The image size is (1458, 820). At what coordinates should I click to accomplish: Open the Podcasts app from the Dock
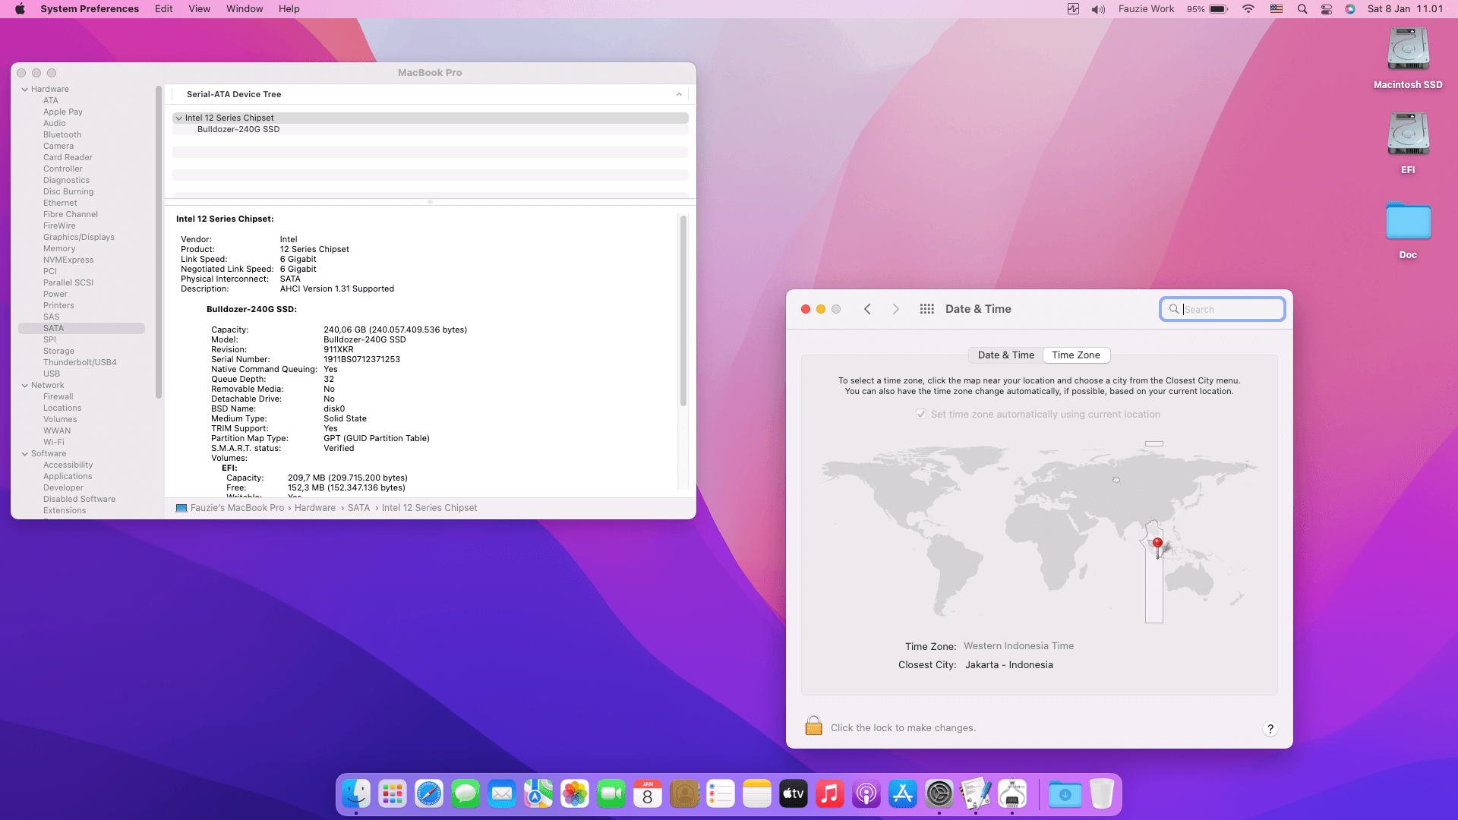click(x=866, y=794)
